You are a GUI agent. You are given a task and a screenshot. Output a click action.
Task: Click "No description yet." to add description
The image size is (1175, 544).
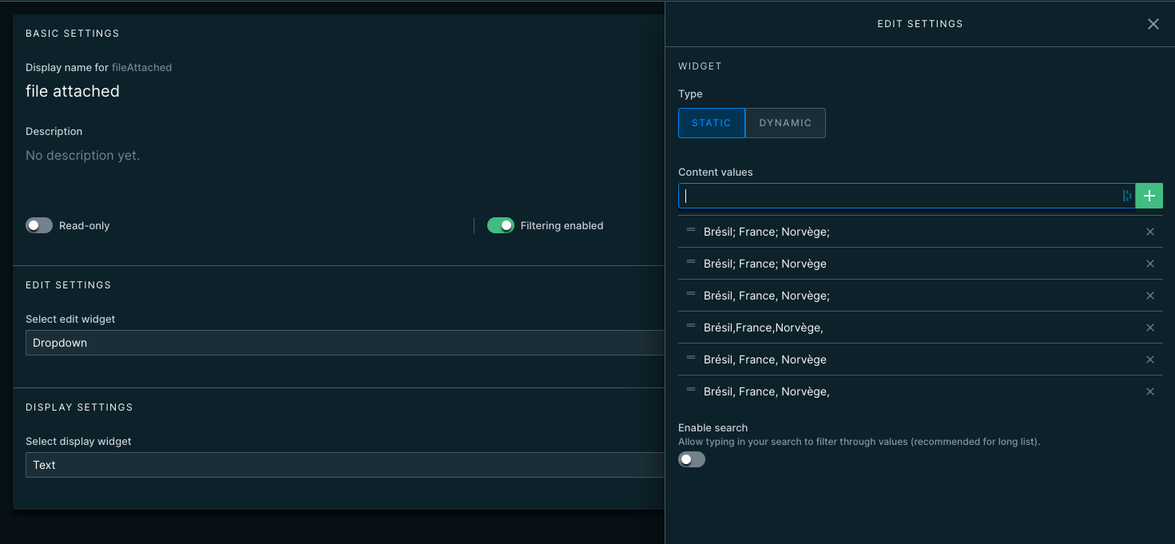pos(83,155)
